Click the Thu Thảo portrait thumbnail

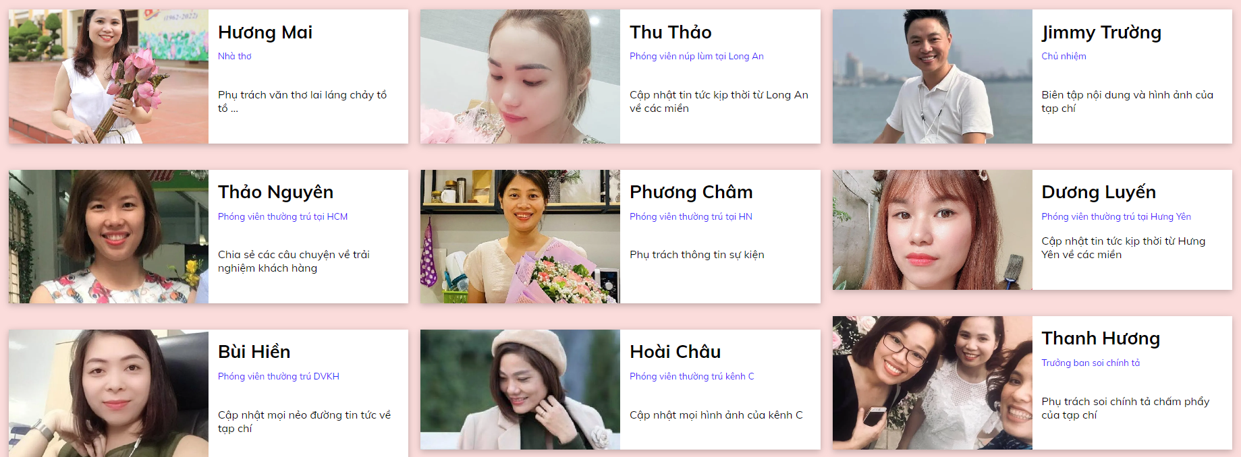coord(520,76)
